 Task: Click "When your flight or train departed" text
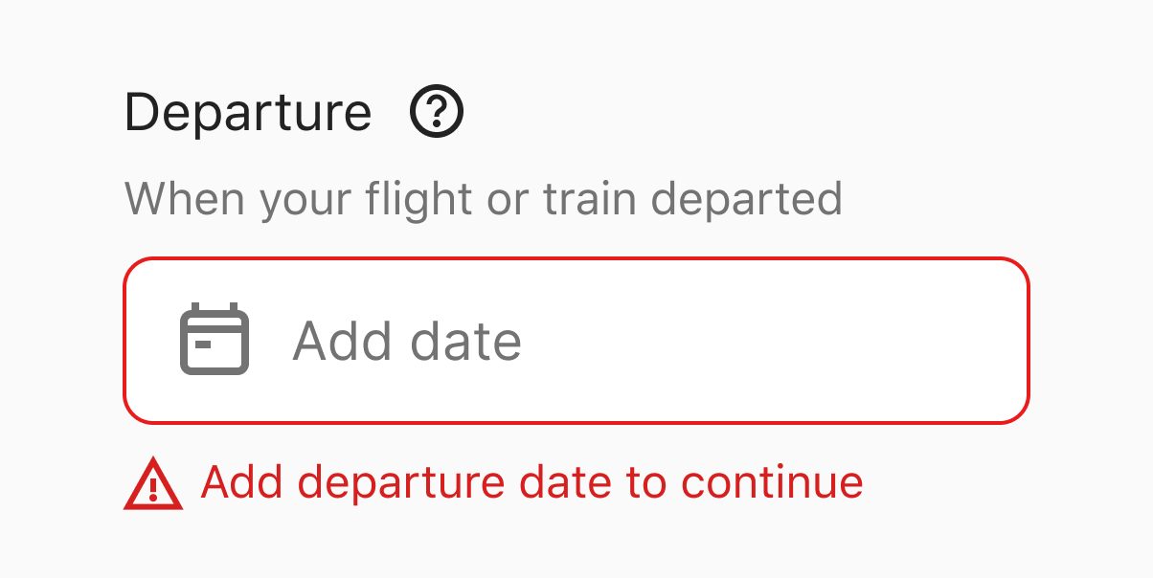coord(483,199)
